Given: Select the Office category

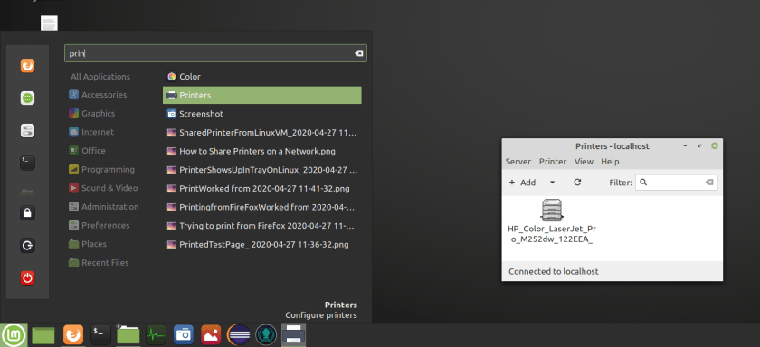Looking at the screenshot, I should (87, 151).
